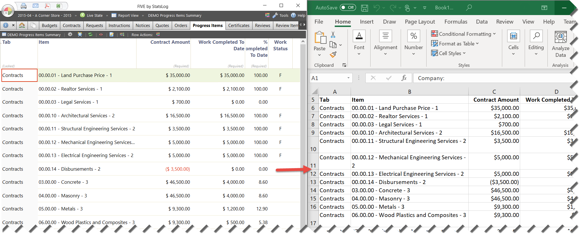Open the FIVE round application logo menu
Image resolution: width=581 pixels, height=236 pixels.
click(8, 11)
